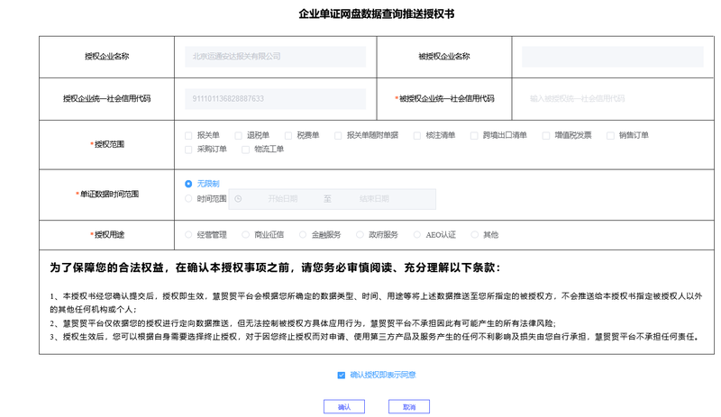Click the 被授权企业名称 input field
Image resolution: width=721 pixels, height=417 pixels.
pyautogui.click(x=613, y=57)
